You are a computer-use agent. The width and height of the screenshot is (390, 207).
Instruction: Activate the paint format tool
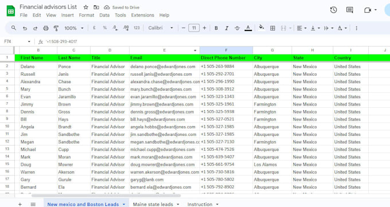coord(56,28)
